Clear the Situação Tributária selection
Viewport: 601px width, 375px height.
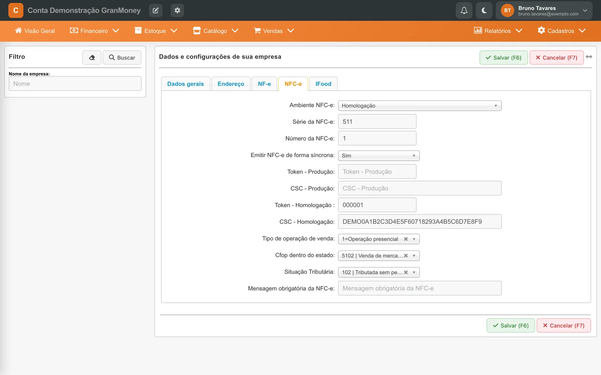tap(406, 272)
